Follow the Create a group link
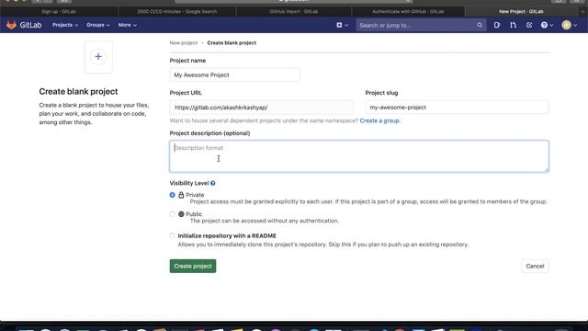This screenshot has width=588, height=331. [x=379, y=120]
